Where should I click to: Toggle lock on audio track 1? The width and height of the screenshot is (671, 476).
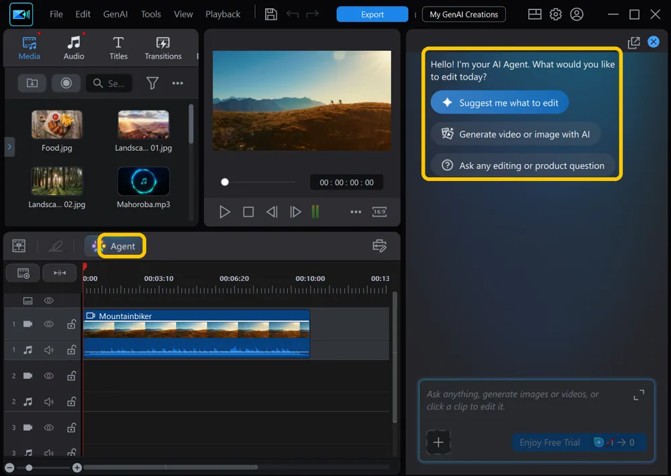(x=72, y=350)
